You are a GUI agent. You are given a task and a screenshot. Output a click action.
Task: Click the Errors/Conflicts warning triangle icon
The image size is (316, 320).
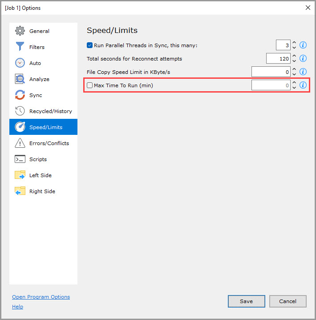coord(20,143)
